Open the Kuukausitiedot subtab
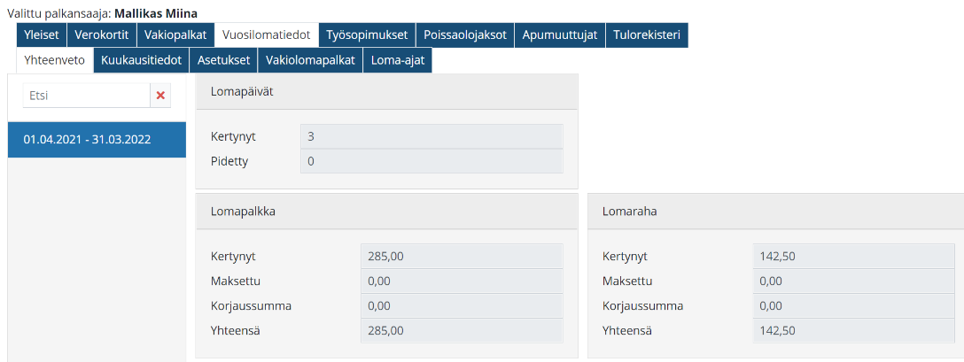964x362 pixels. click(142, 60)
